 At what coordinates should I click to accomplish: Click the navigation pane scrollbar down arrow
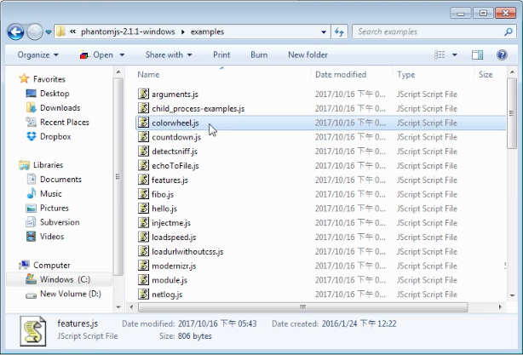118,307
